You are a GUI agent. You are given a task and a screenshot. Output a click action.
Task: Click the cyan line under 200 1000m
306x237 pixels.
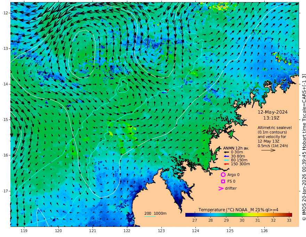coord(150,216)
